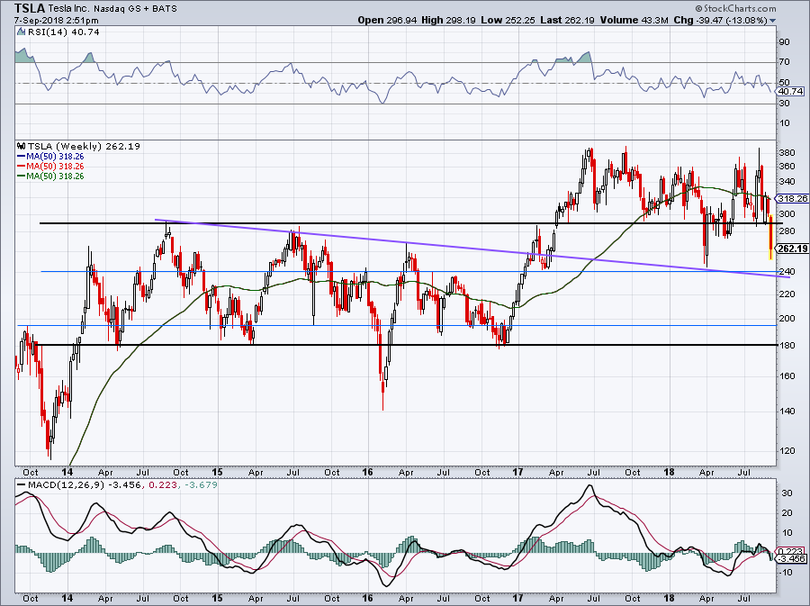Viewport: 810px width, 606px height.
Task: Click the High 298.19 value
Action: [x=449, y=20]
